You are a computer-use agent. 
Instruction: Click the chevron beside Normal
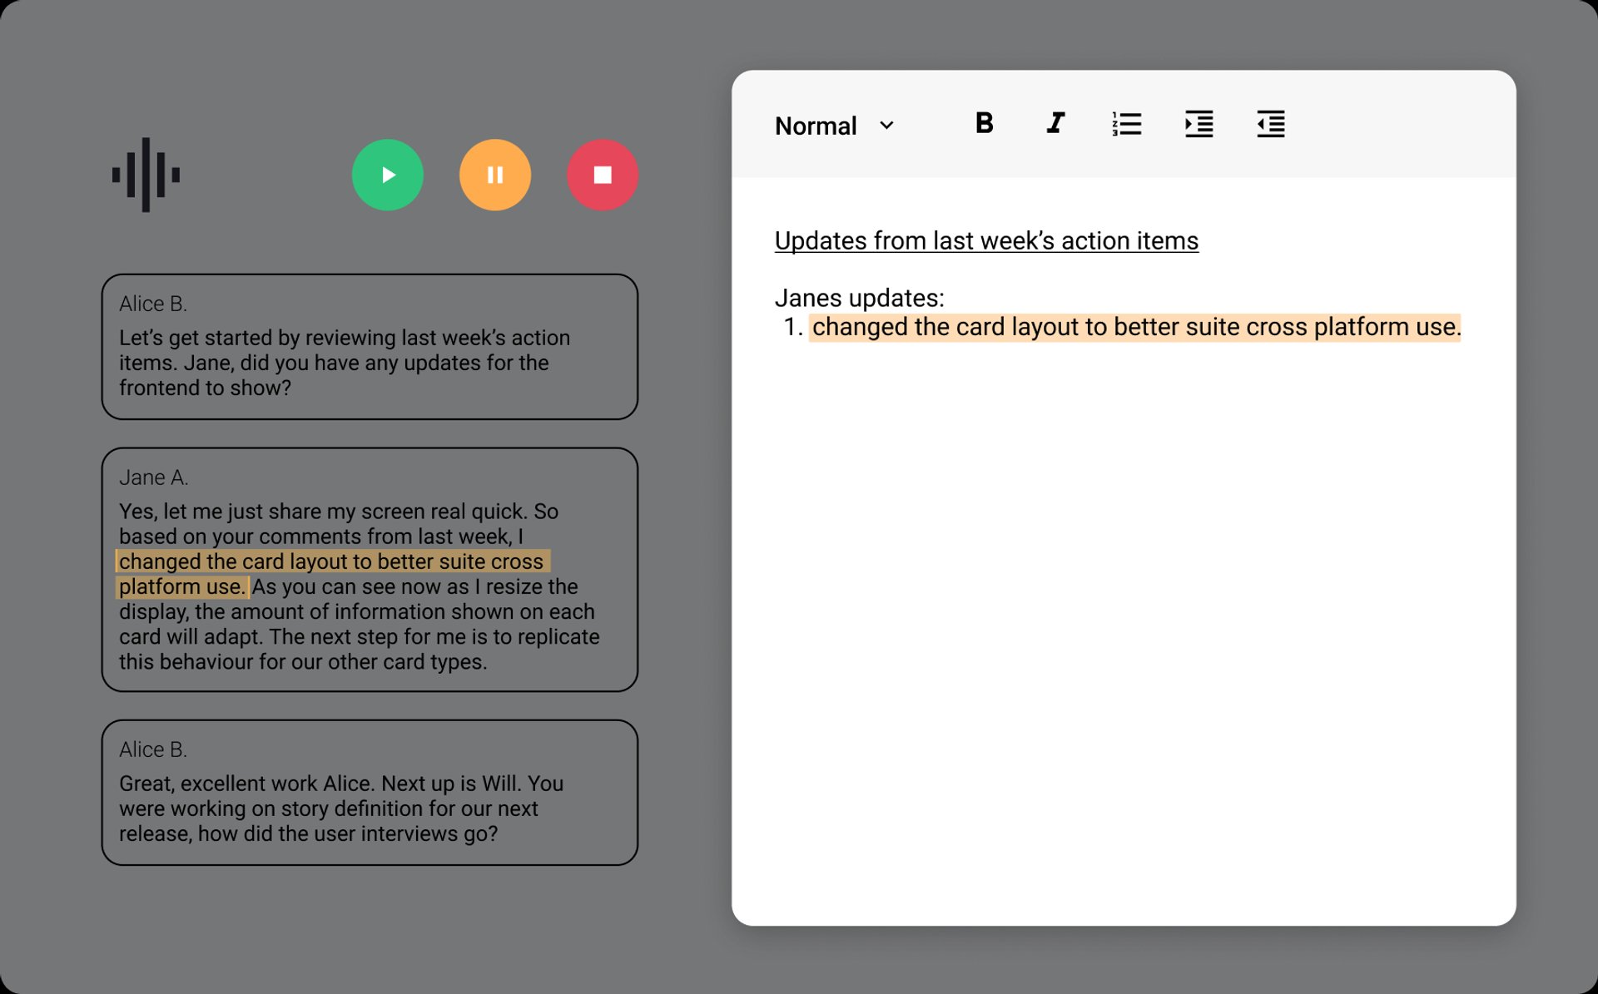pyautogui.click(x=886, y=126)
